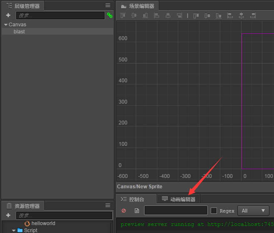Click the align top edges icon
Screen dimensions: 274x233
click(123, 15)
